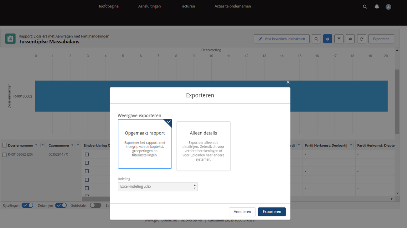Close the Exporteren dialog with the X

click(288, 82)
